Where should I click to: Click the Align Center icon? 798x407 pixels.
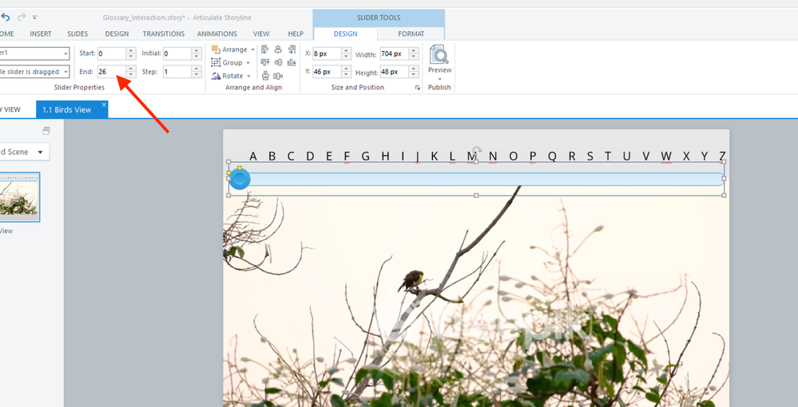(x=278, y=49)
